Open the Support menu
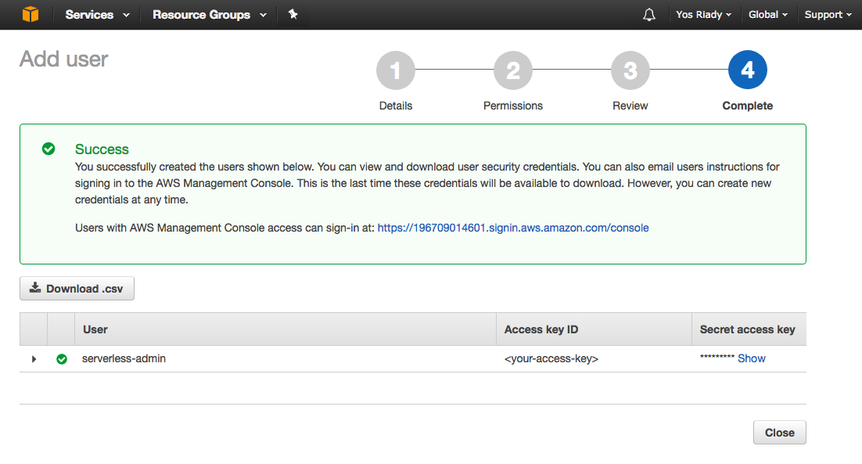This screenshot has height=464, width=862. 828,15
